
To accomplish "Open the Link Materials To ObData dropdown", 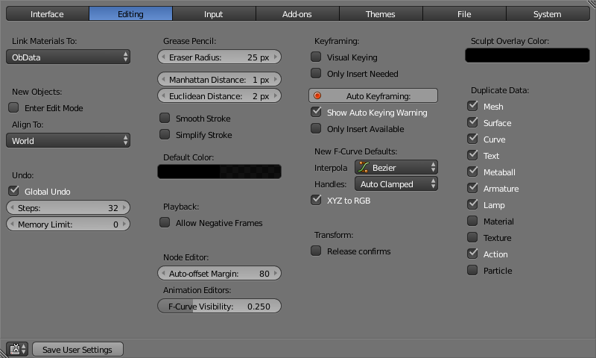I will click(x=69, y=57).
